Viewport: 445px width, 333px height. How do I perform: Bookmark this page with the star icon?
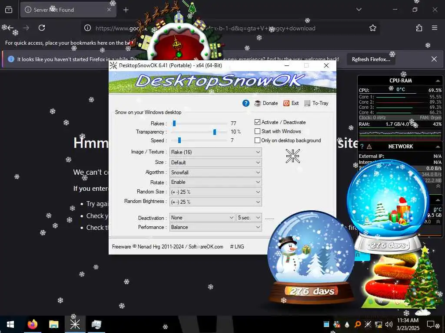(x=372, y=28)
